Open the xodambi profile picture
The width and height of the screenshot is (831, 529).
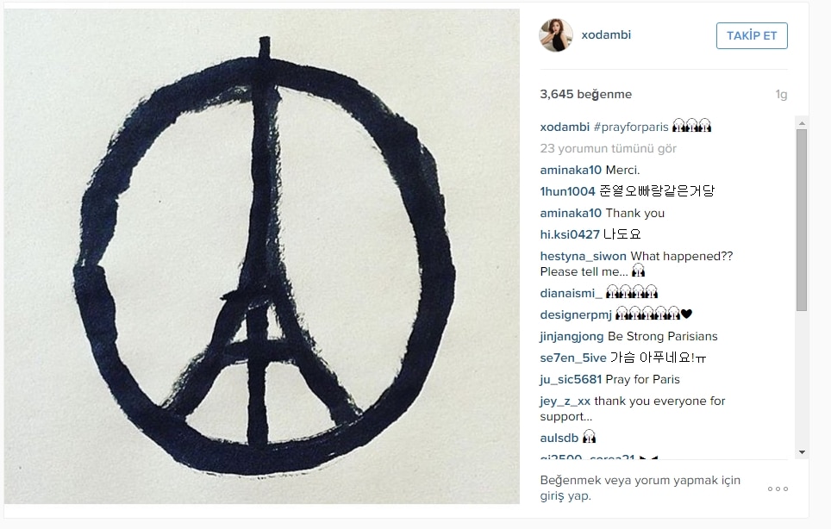556,35
